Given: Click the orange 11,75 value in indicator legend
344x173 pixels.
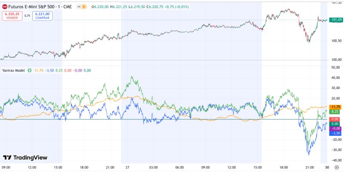Looking at the screenshot, I should click(39, 70).
